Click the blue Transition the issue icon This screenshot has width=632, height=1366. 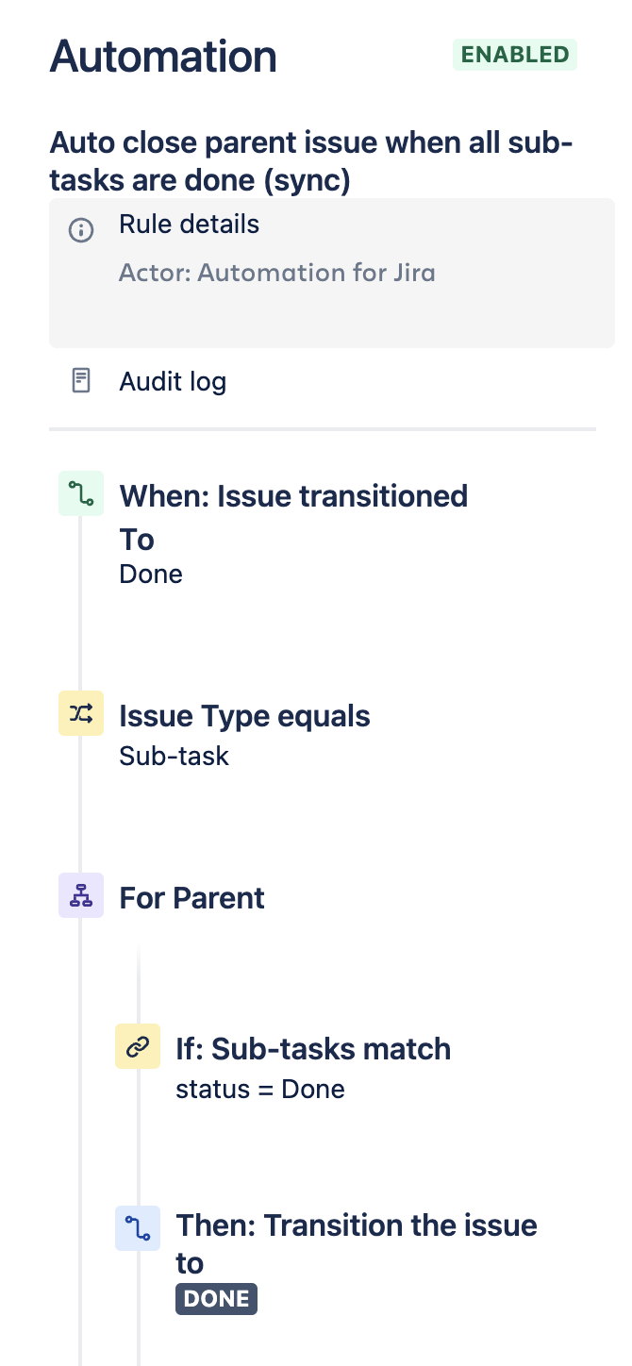138,1228
